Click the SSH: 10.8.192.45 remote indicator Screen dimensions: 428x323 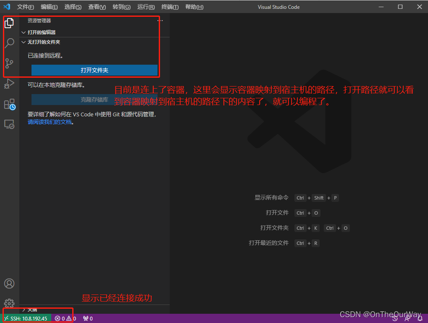click(26, 318)
